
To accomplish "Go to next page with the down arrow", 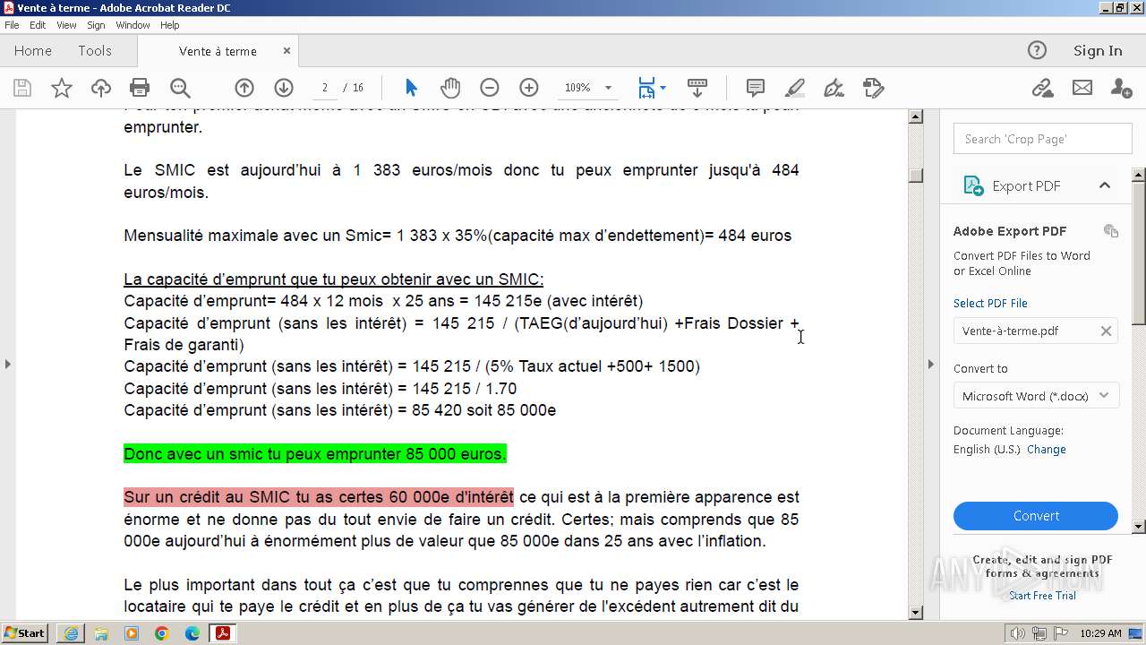I will [284, 88].
